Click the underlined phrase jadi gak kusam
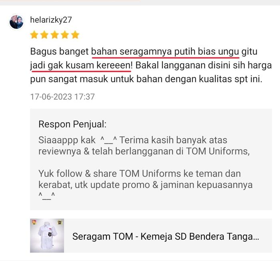 pyautogui.click(x=62, y=65)
